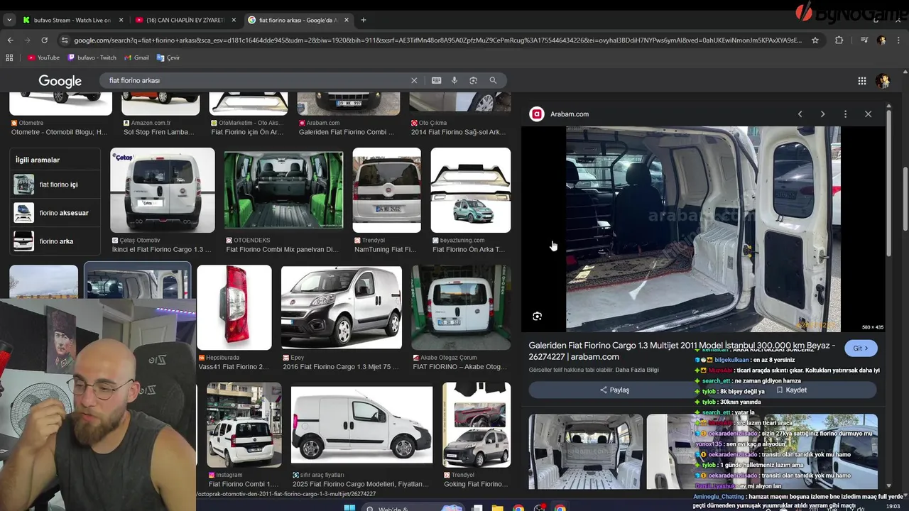Close the bufavo Stream tab
The height and width of the screenshot is (511, 909).
point(121,20)
